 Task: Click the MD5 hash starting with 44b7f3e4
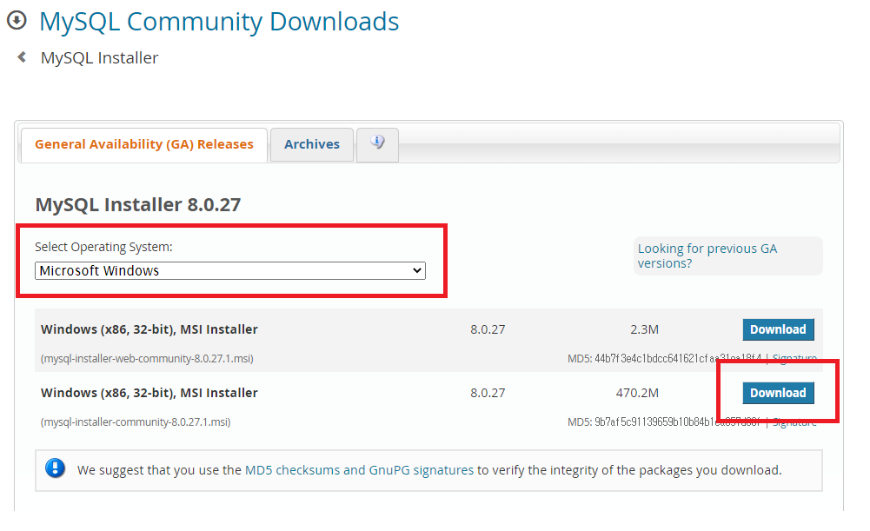(678, 359)
